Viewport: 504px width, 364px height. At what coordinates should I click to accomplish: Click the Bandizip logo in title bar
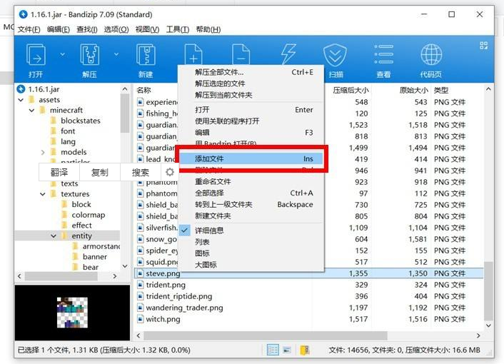coord(23,14)
